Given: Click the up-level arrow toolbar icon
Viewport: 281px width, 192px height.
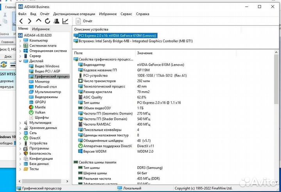Looking at the screenshot, I should (39, 21).
